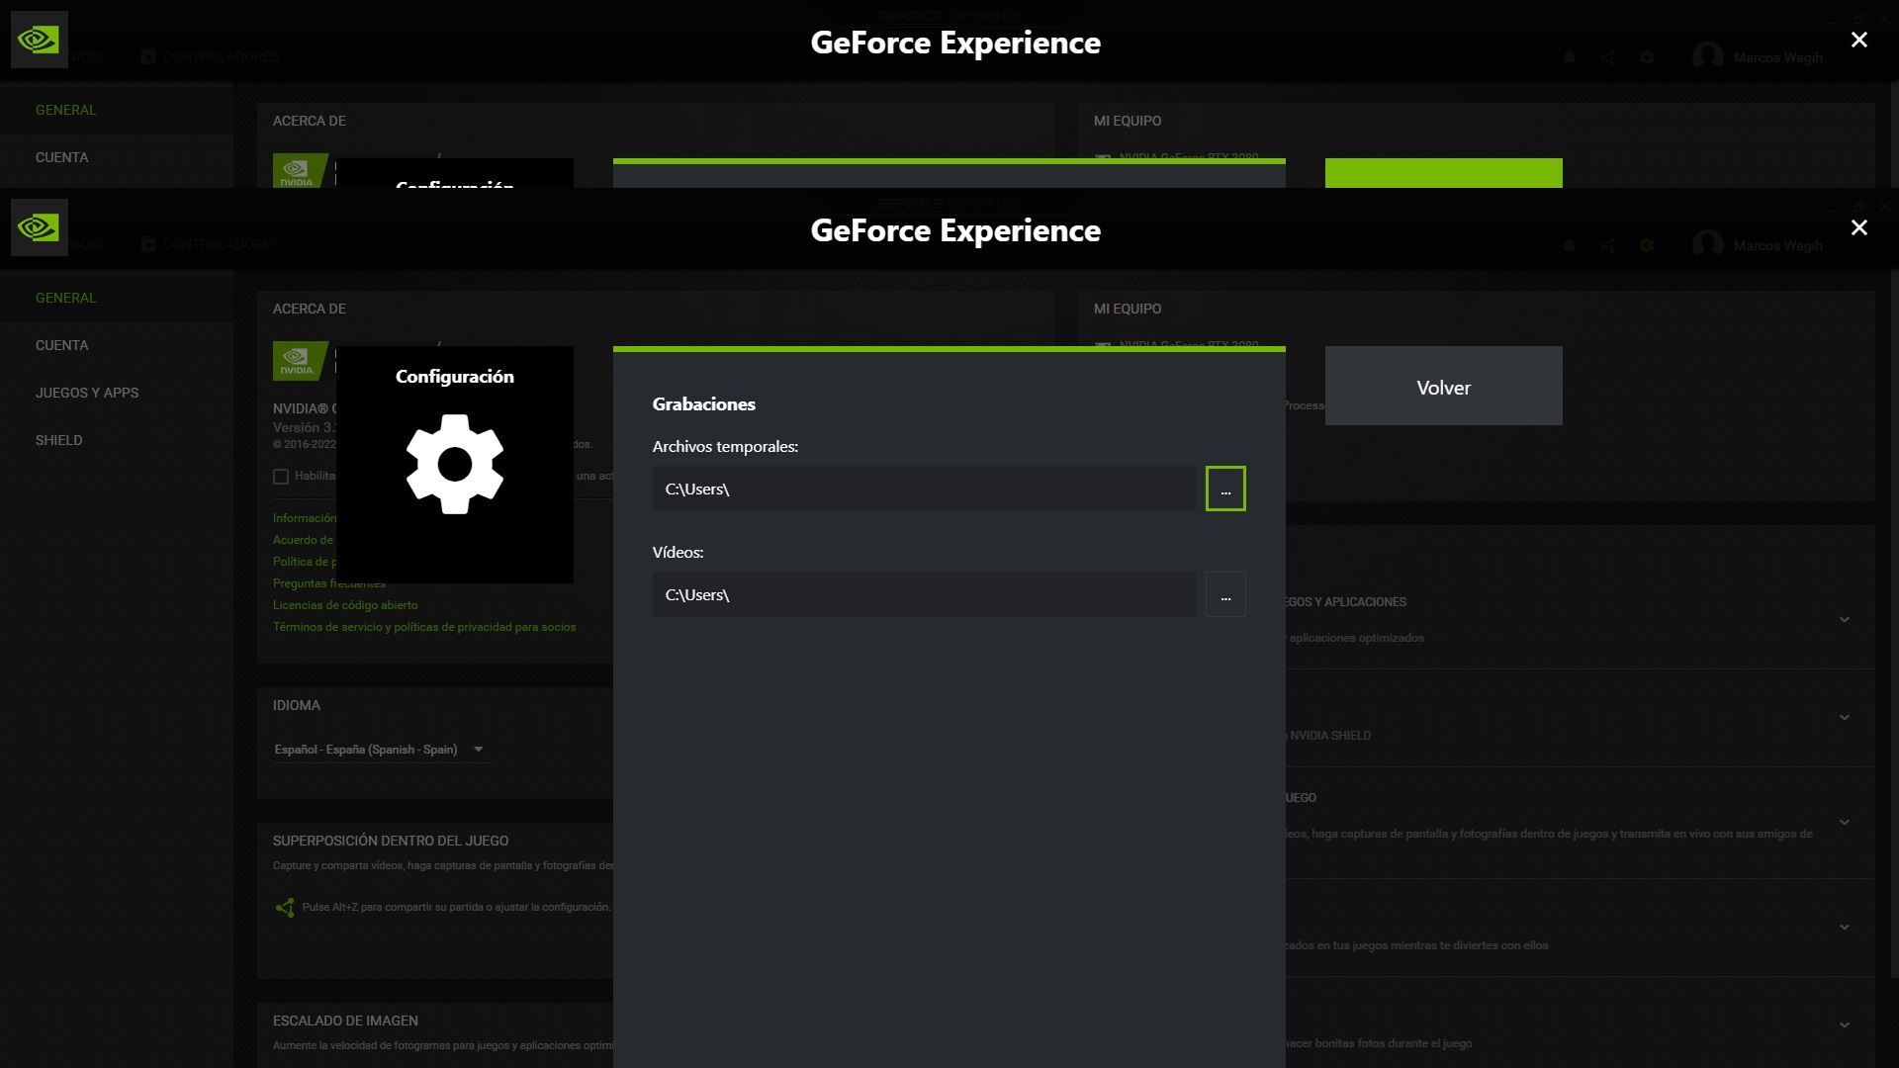Open the Español - España language dropdown
This screenshot has width=1899, height=1068.
coord(381,749)
